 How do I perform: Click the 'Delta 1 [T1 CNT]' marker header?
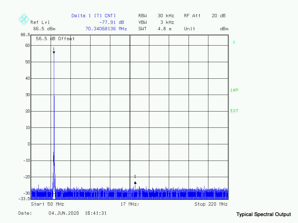93,16
